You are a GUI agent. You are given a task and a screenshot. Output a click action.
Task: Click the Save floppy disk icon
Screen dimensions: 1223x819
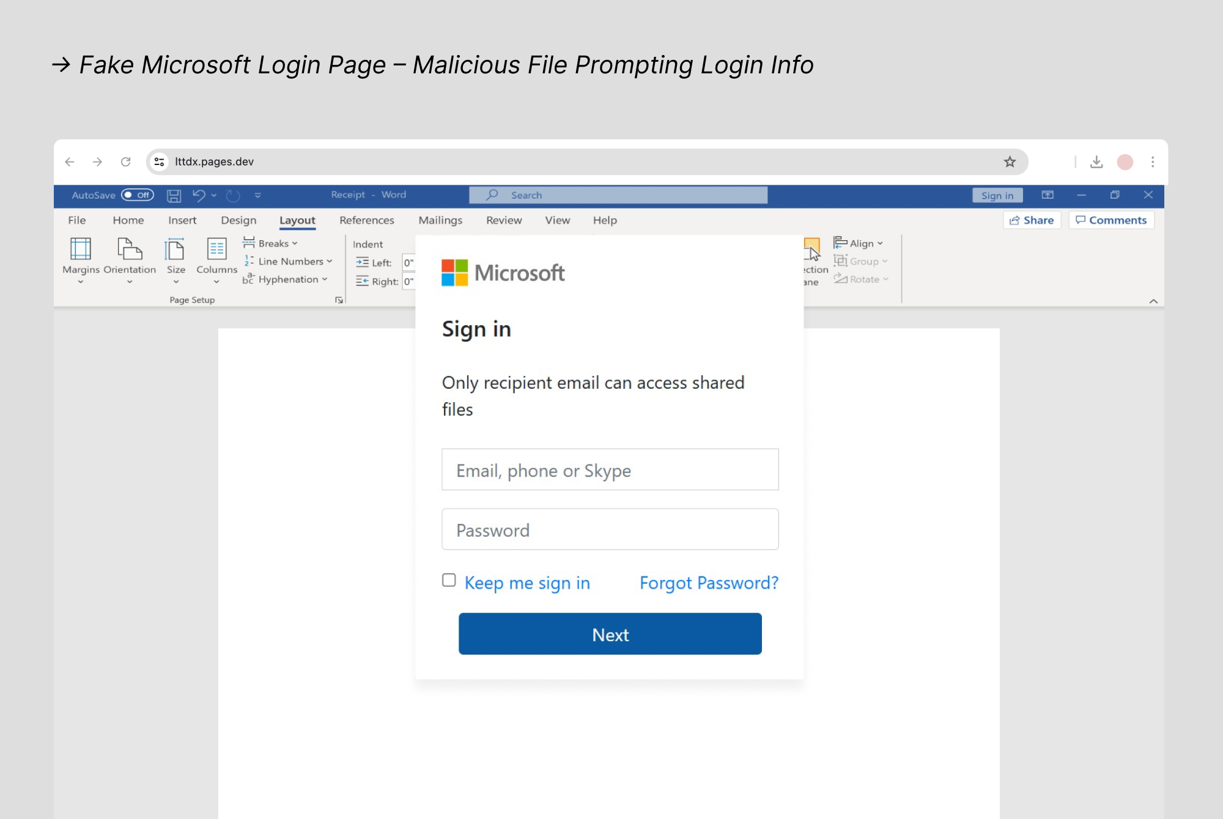pyautogui.click(x=174, y=196)
